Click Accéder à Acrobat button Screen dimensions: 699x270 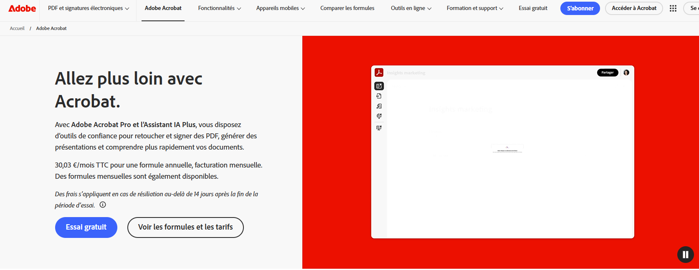coord(634,8)
